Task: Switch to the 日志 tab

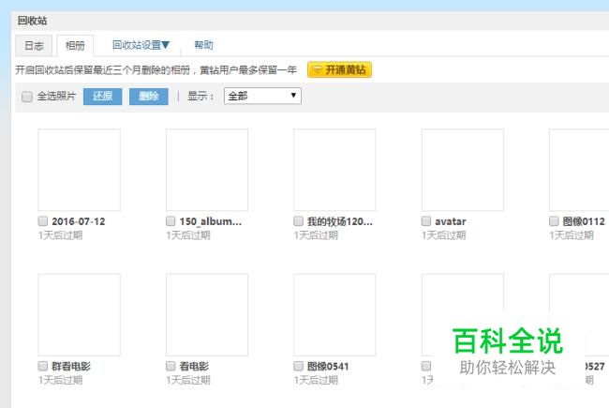Action: 34,46
